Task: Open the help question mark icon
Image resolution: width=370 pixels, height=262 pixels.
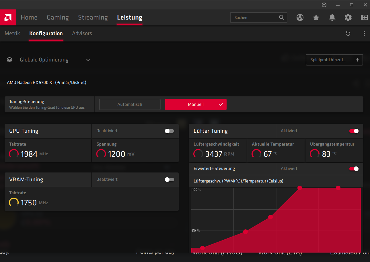Action: coord(324,5)
